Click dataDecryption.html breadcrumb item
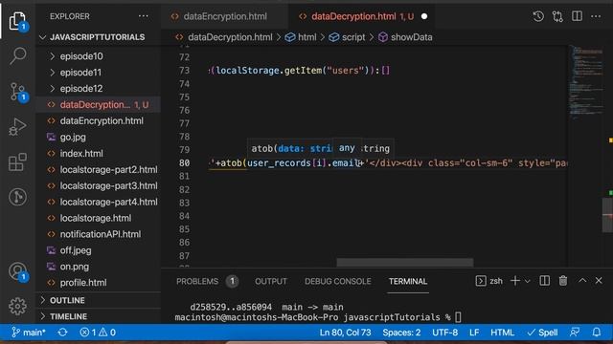Screen dimensions: 613x344 pyautogui.click(x=224, y=37)
